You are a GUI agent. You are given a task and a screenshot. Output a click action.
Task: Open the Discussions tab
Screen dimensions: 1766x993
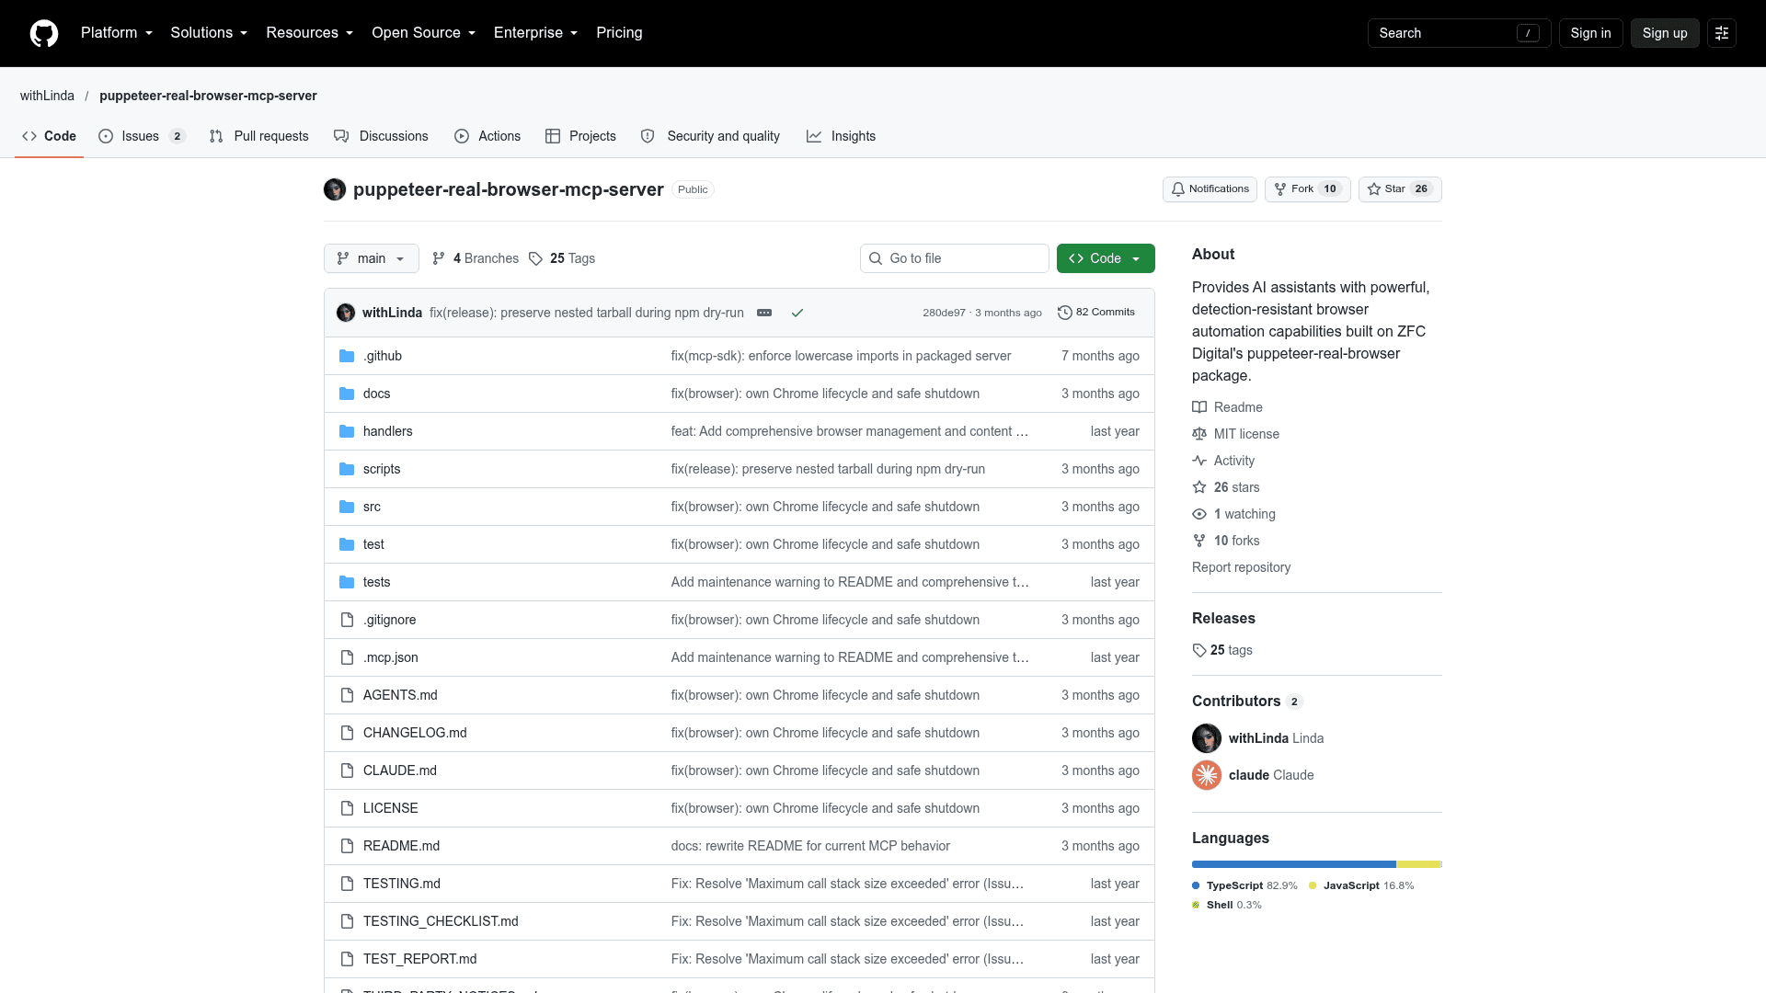(x=382, y=136)
